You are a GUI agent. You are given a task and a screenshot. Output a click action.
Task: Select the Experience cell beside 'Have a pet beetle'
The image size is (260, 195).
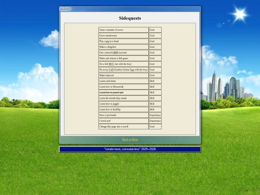155,115
